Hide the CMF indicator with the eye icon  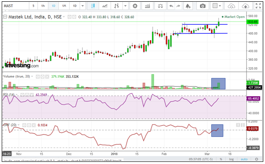(24, 125)
